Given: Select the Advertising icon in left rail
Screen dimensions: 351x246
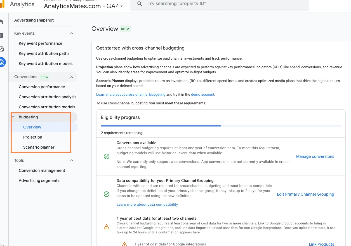Looking at the screenshot, I should pos(2,62).
